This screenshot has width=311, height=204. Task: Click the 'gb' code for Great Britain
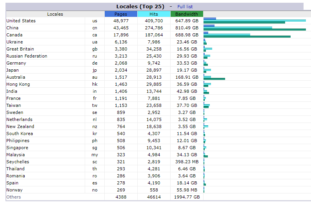[x=95, y=49]
